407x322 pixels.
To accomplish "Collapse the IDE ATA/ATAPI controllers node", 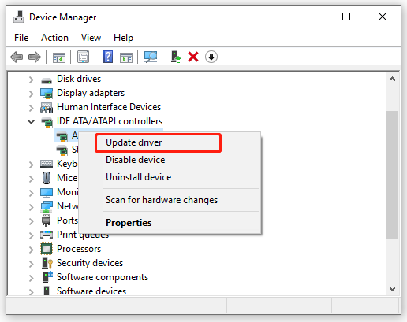I will coord(31,122).
